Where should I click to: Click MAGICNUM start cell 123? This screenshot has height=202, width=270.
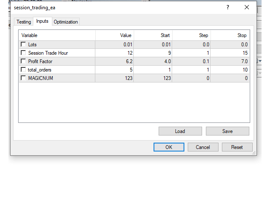[153, 78]
